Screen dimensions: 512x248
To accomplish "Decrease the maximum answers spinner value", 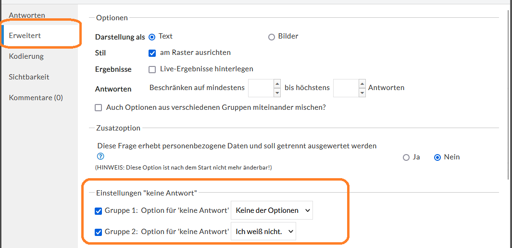I will click(362, 92).
